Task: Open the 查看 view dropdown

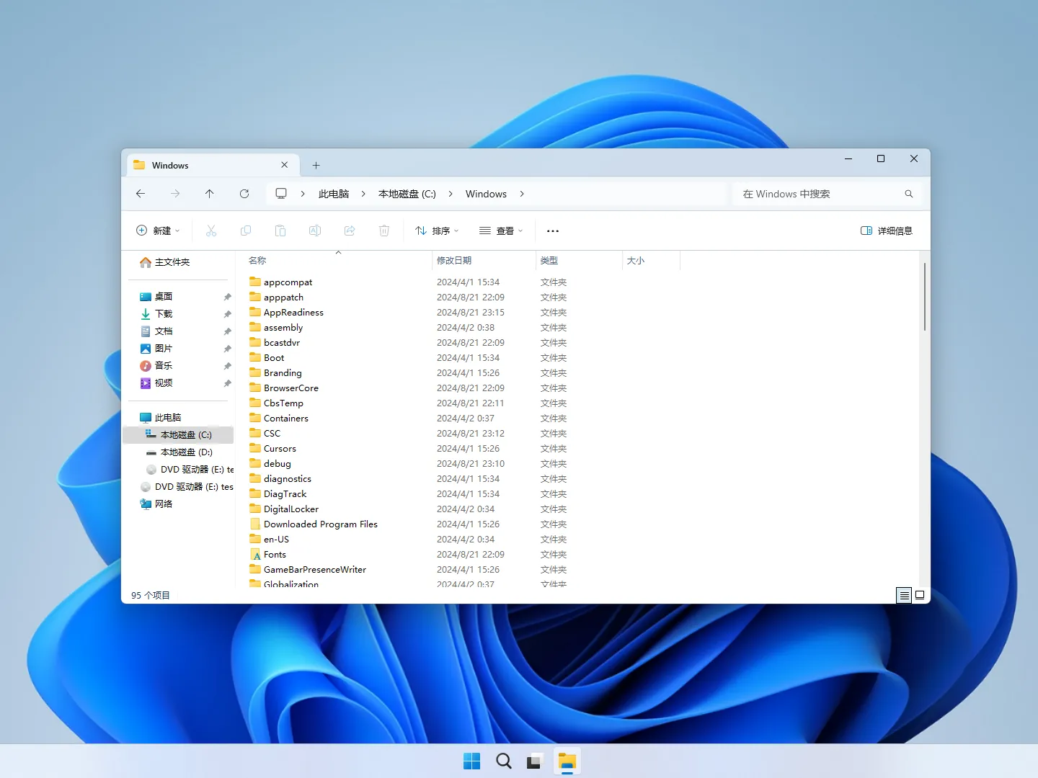Action: (501, 231)
